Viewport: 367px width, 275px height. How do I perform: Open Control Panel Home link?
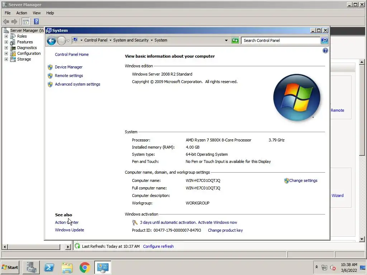click(x=72, y=54)
